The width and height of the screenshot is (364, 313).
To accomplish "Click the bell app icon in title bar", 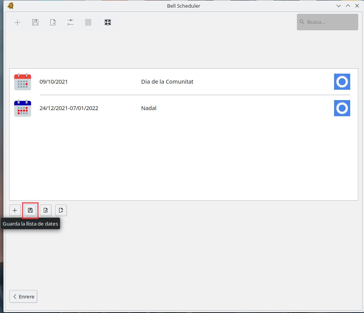I will coord(11,6).
